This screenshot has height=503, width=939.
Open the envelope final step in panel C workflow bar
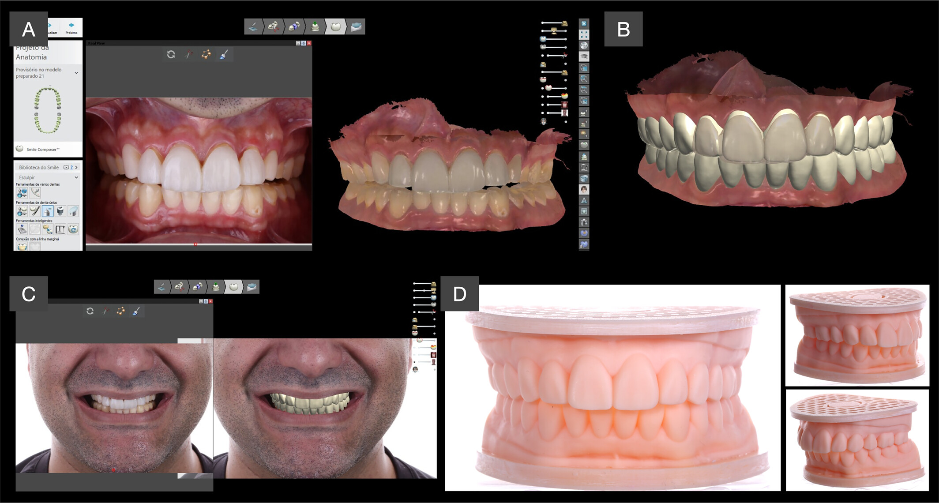pos(252,287)
